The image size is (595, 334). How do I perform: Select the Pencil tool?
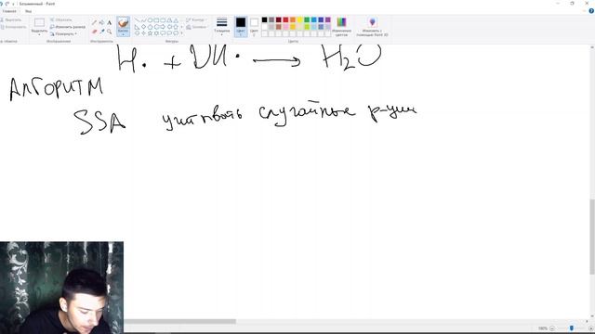coord(94,22)
